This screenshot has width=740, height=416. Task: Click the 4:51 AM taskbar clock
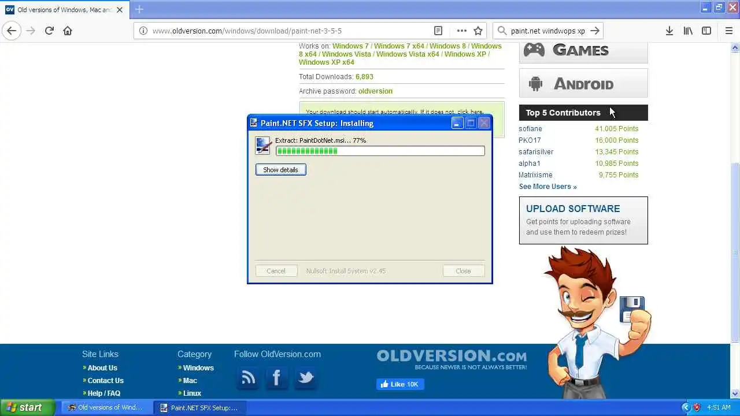pyautogui.click(x=719, y=407)
